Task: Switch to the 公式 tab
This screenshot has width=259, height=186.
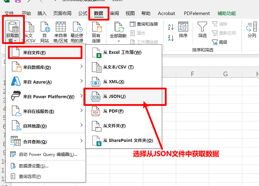Action: click(83, 13)
